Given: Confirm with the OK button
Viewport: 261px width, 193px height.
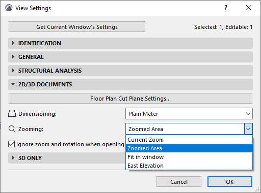Looking at the screenshot, I should [x=230, y=182].
